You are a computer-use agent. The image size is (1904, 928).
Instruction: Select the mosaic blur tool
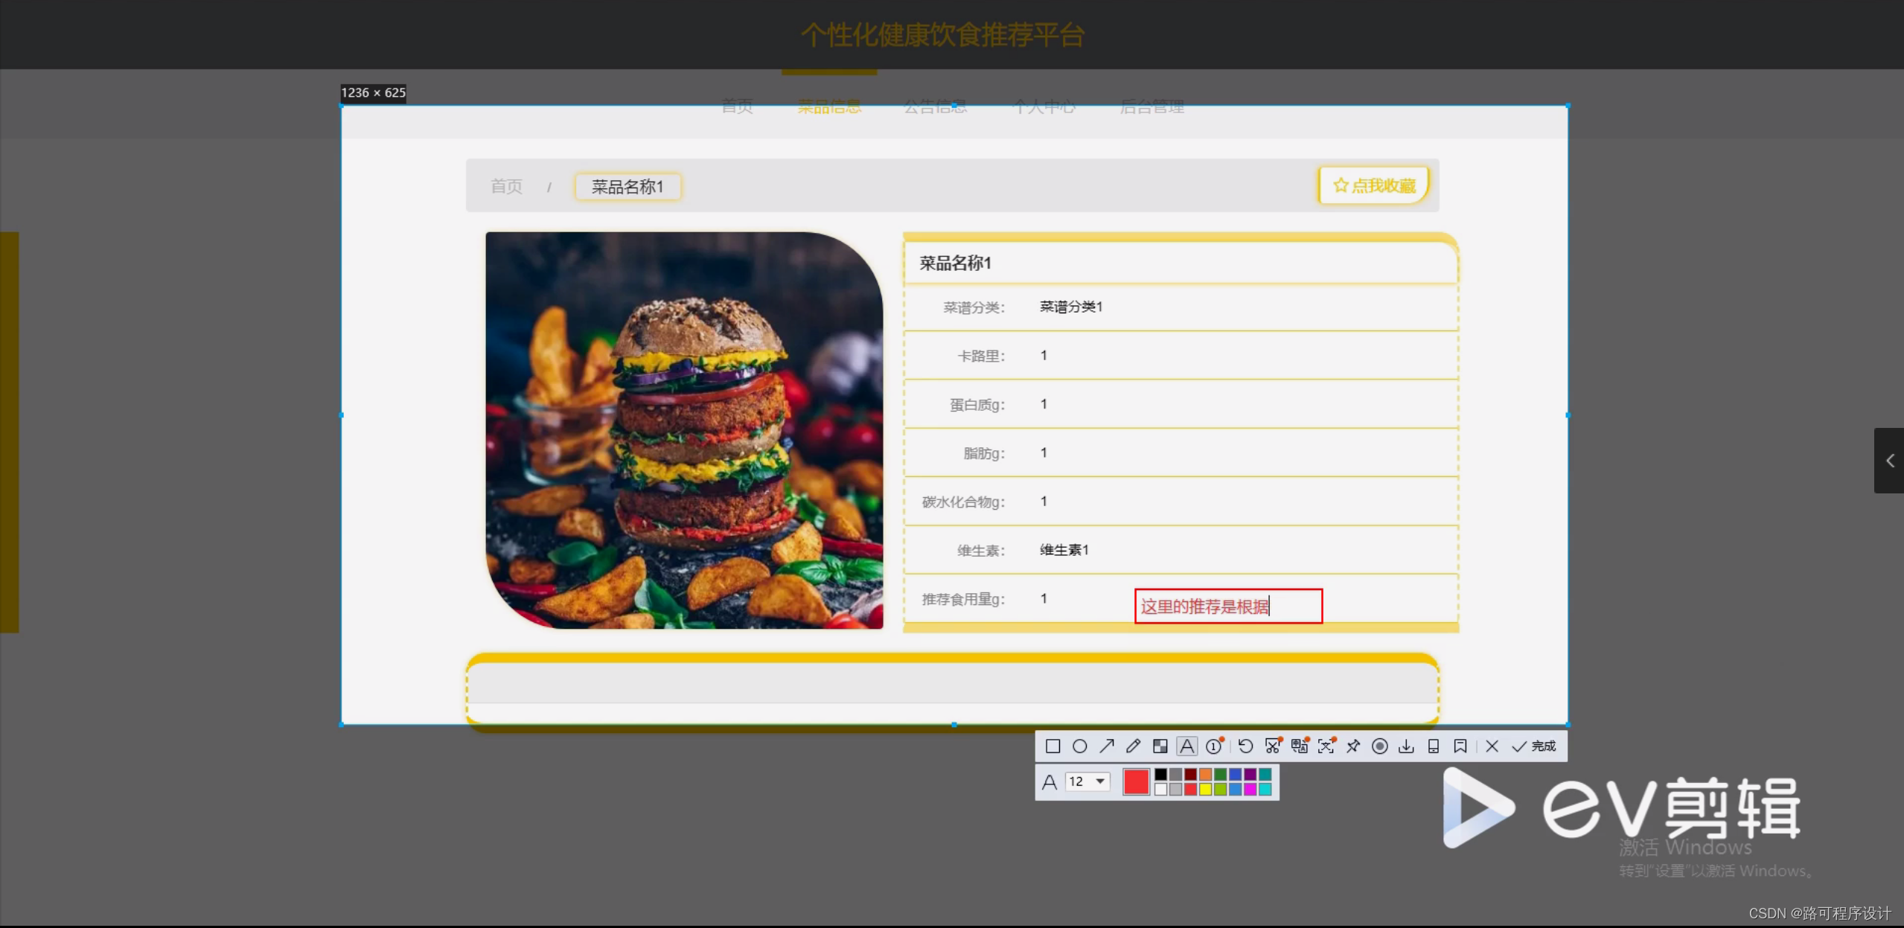pyautogui.click(x=1160, y=746)
